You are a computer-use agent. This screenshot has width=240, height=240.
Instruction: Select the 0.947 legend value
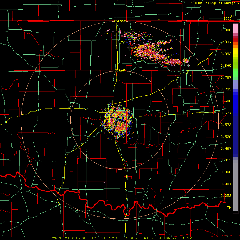[226, 42]
